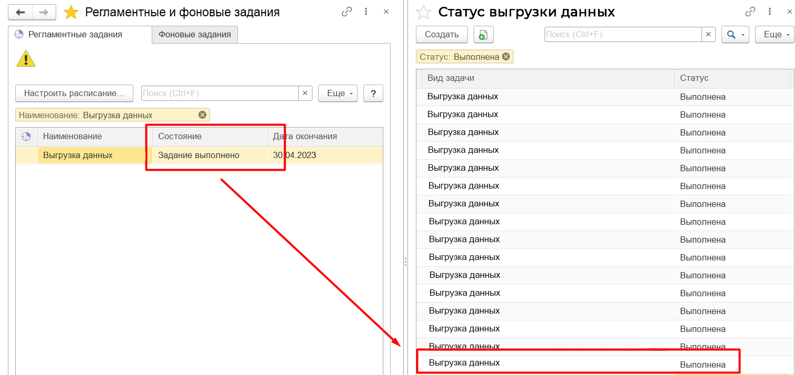
Task: Click the yellow warning triangle icon
Action: tap(26, 58)
